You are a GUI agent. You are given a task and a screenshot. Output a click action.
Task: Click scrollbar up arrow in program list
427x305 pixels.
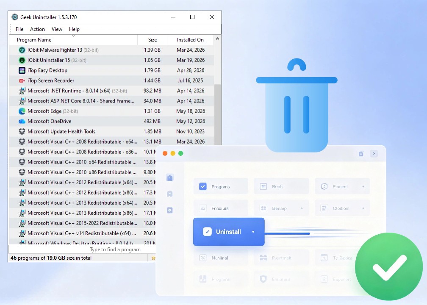pos(217,39)
